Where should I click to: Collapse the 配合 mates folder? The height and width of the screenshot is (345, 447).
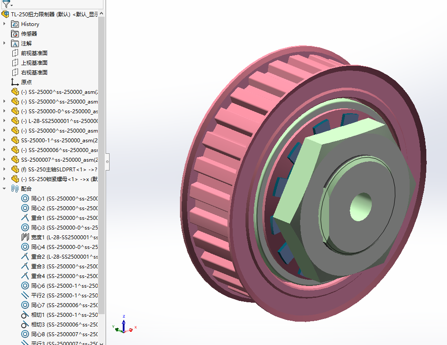[4, 189]
